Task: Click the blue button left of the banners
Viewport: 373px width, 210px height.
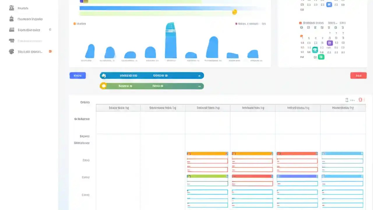Action: pyautogui.click(x=78, y=75)
